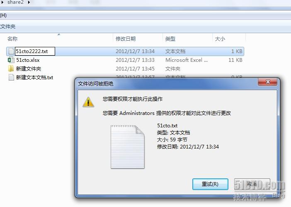Select the 新建文件夹 folder name
The height and width of the screenshot is (207, 291).
pyautogui.click(x=28, y=69)
